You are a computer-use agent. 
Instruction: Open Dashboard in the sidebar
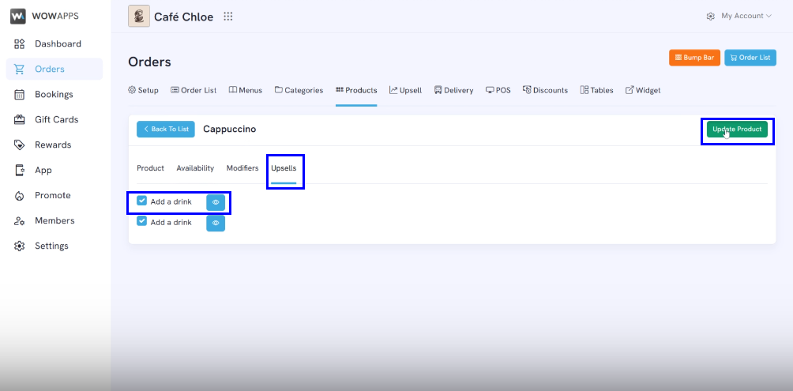tap(54, 44)
